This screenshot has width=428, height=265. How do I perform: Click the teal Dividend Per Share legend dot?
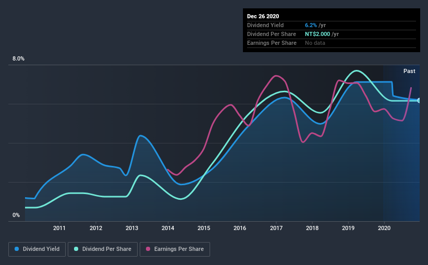click(76, 249)
